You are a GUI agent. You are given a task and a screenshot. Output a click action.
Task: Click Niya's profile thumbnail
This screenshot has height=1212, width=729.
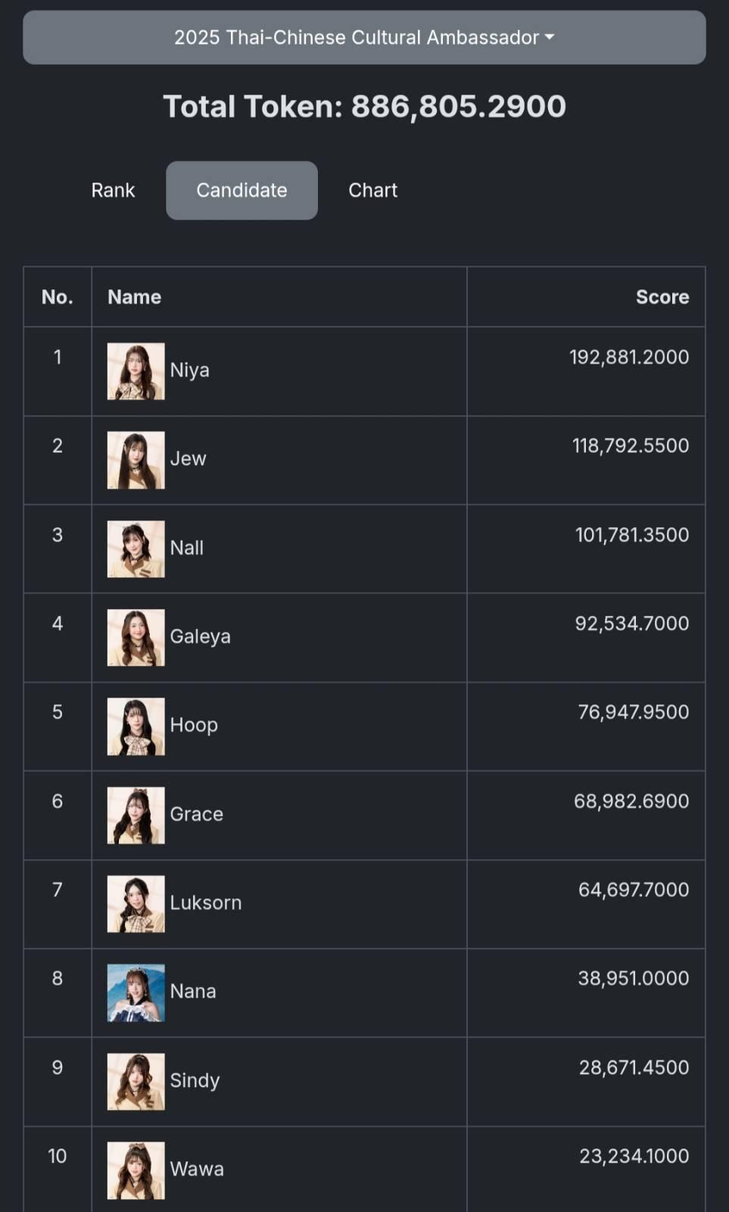(136, 371)
